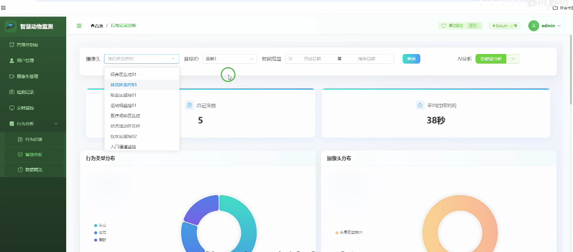Open 实时监控 in the sidebar
Screen dimensions: 573x252
[x=33, y=108]
